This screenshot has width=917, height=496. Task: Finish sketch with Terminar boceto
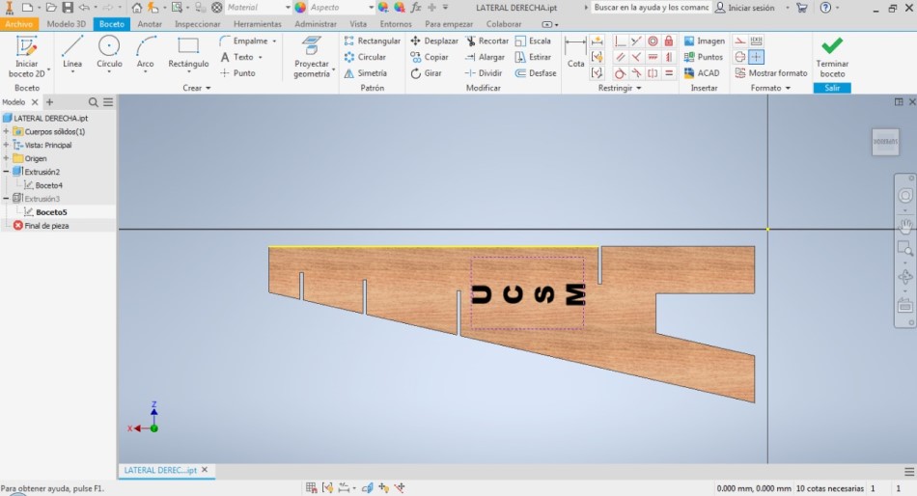[832, 57]
